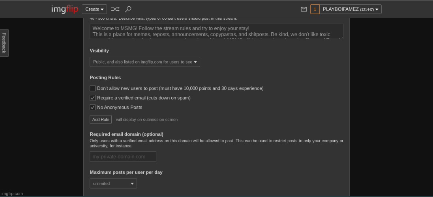This screenshot has height=197, width=433.
Task: Toggle the No Anonymous Posts checkbox
Action: (93, 107)
